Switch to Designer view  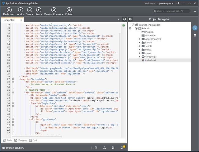(x=21, y=140)
